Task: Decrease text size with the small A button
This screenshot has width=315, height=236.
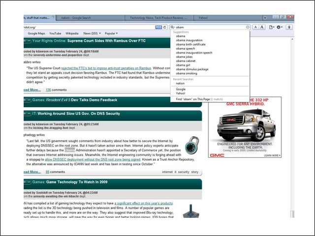Action: coord(255,27)
